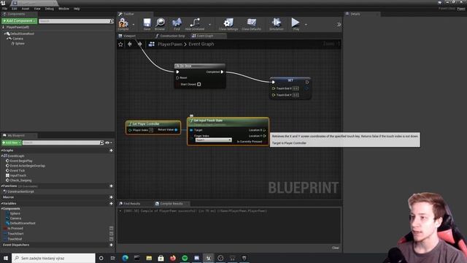The image size is (467, 263).
Task: Add a new graph with the Graphs plus
Action: (111, 150)
